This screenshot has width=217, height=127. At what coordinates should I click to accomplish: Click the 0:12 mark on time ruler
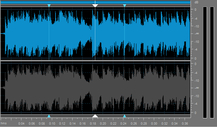[x=62, y=123]
